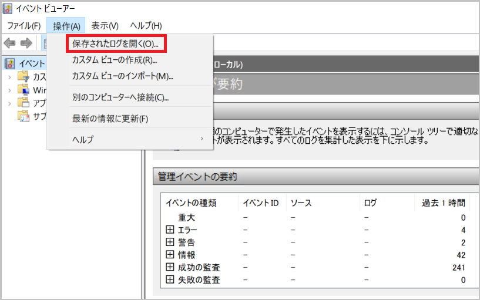Open the ヘルプ submenu arrow

(202, 139)
